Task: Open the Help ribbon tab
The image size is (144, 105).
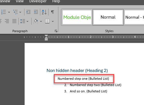Action: click(x=56, y=1)
